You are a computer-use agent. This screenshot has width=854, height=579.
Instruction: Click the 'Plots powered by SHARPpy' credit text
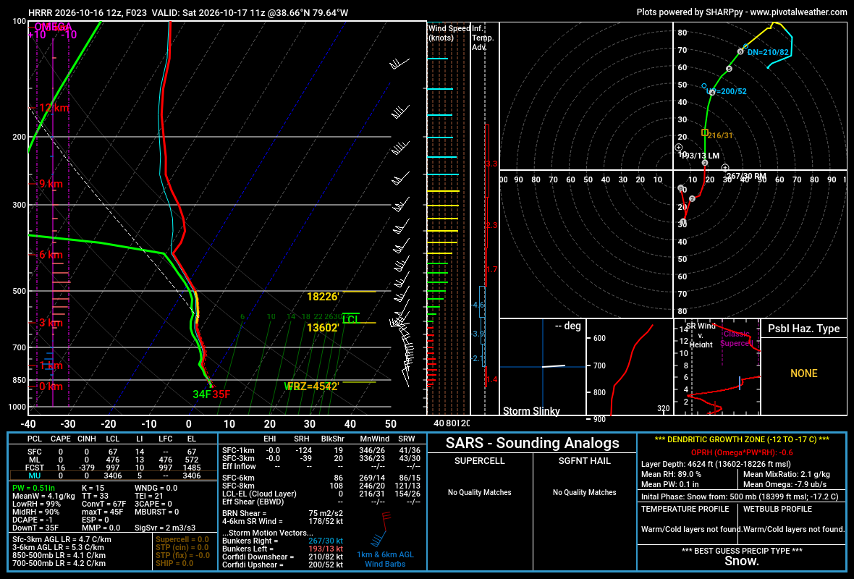pos(741,12)
